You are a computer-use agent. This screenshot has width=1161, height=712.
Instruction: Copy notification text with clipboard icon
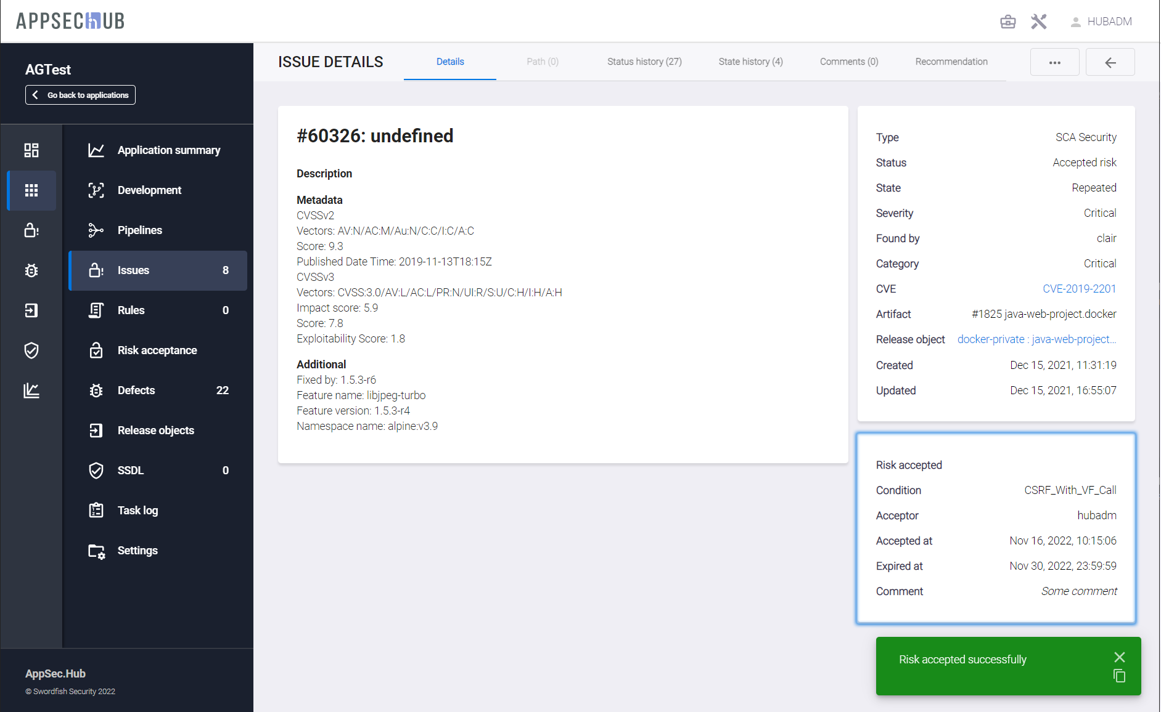(x=1119, y=676)
